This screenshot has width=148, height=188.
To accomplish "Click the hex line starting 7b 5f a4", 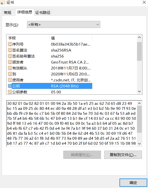I will click(x=71, y=119).
